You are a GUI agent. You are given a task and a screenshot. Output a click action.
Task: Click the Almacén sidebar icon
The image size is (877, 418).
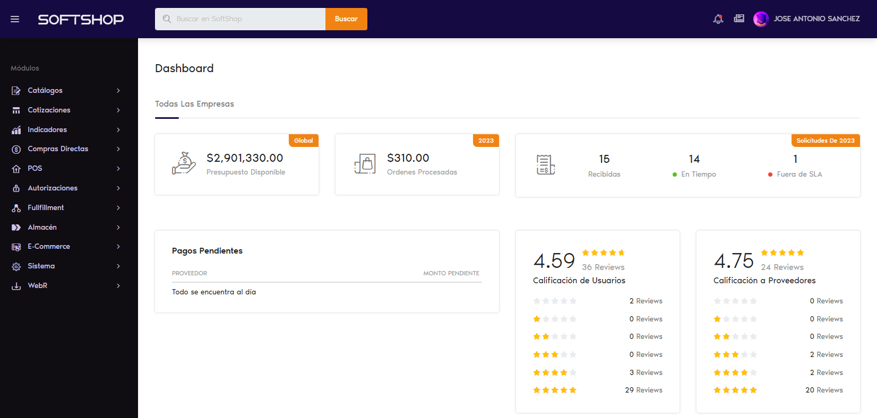16,228
